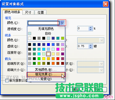Pick the pale green color swatch

coord(44,54)
